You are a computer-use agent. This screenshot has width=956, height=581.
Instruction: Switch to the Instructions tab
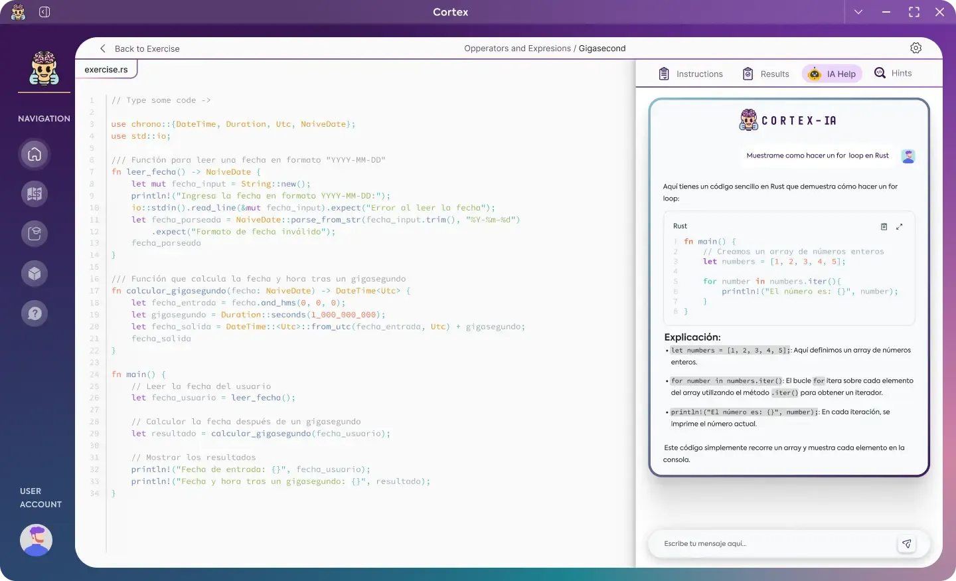point(691,74)
